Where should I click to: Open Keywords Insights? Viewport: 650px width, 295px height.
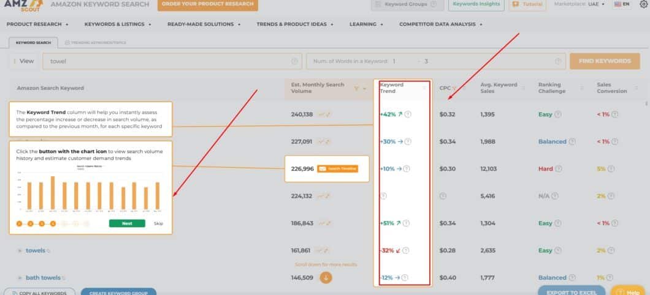(x=476, y=4)
